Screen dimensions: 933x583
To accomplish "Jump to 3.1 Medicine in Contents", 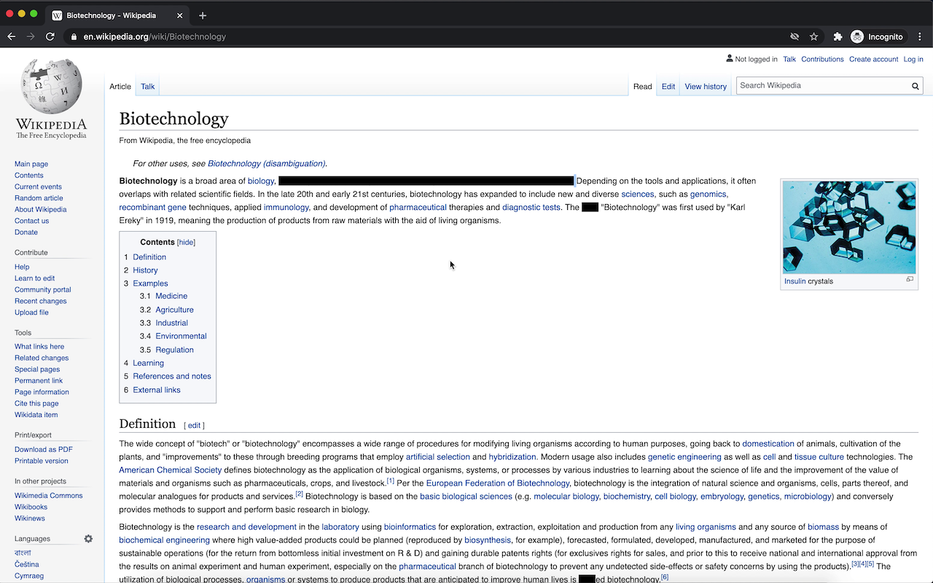I will point(171,296).
